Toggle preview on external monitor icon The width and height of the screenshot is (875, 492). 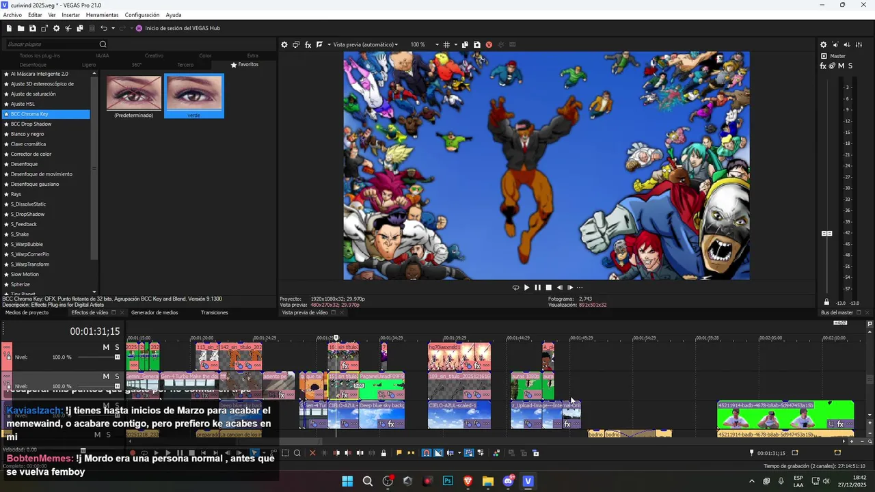tap(296, 44)
